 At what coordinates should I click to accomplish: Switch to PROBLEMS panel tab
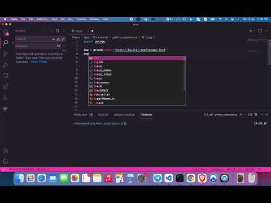click(80, 114)
